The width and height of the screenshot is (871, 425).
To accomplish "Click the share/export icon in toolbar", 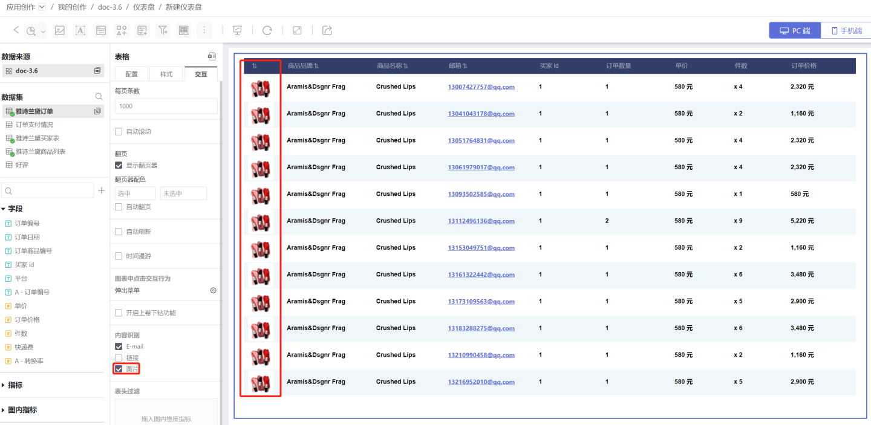I will (327, 30).
